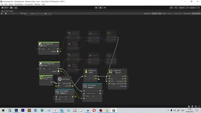
Task: Click the This target field on On Trigger Exit
Action: [45, 49]
